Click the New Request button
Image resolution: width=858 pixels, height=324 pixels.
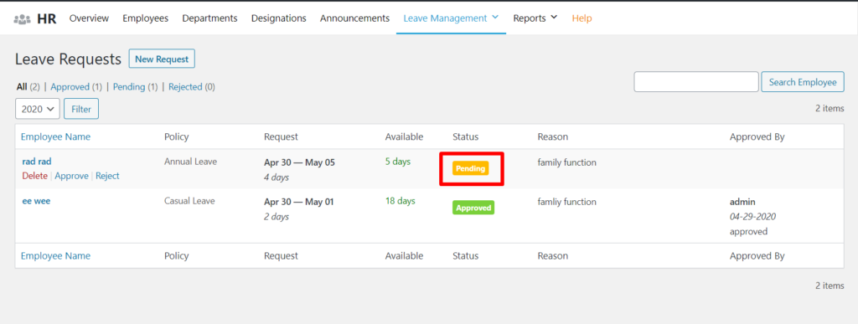pos(162,59)
